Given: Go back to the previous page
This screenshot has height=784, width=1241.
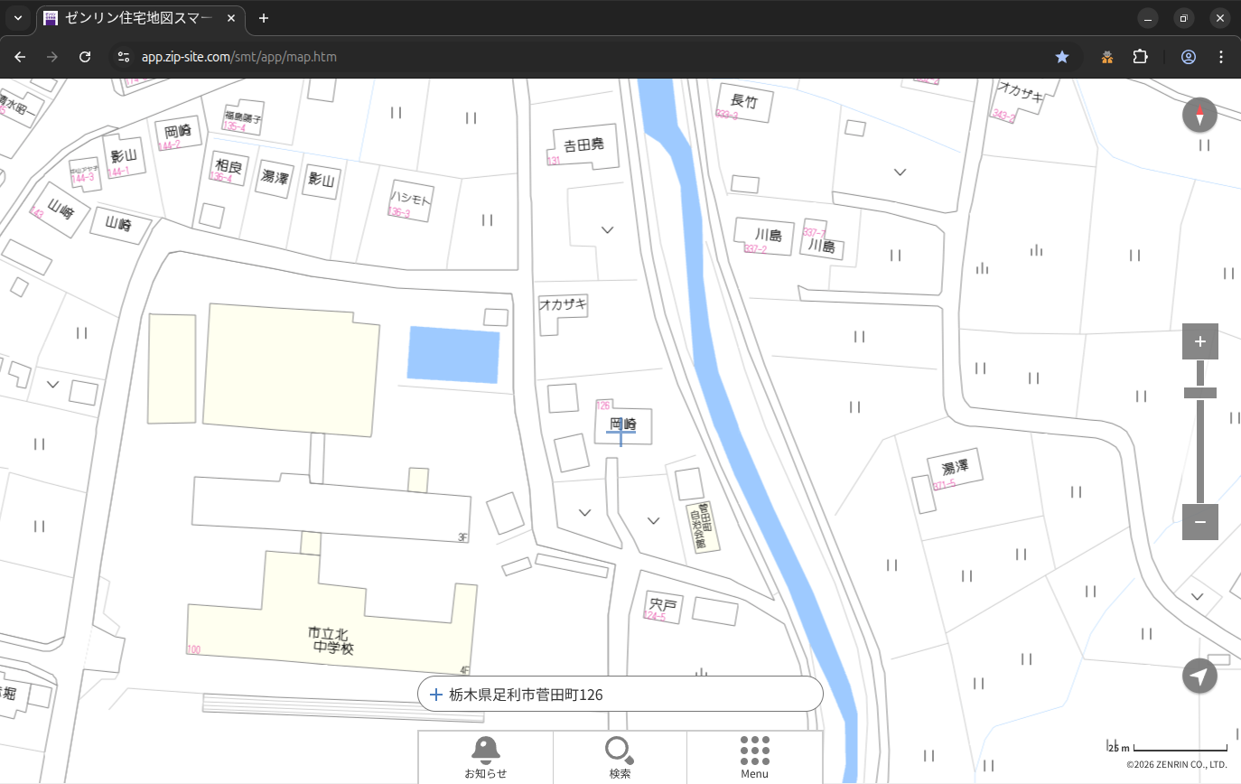Looking at the screenshot, I should coord(20,57).
